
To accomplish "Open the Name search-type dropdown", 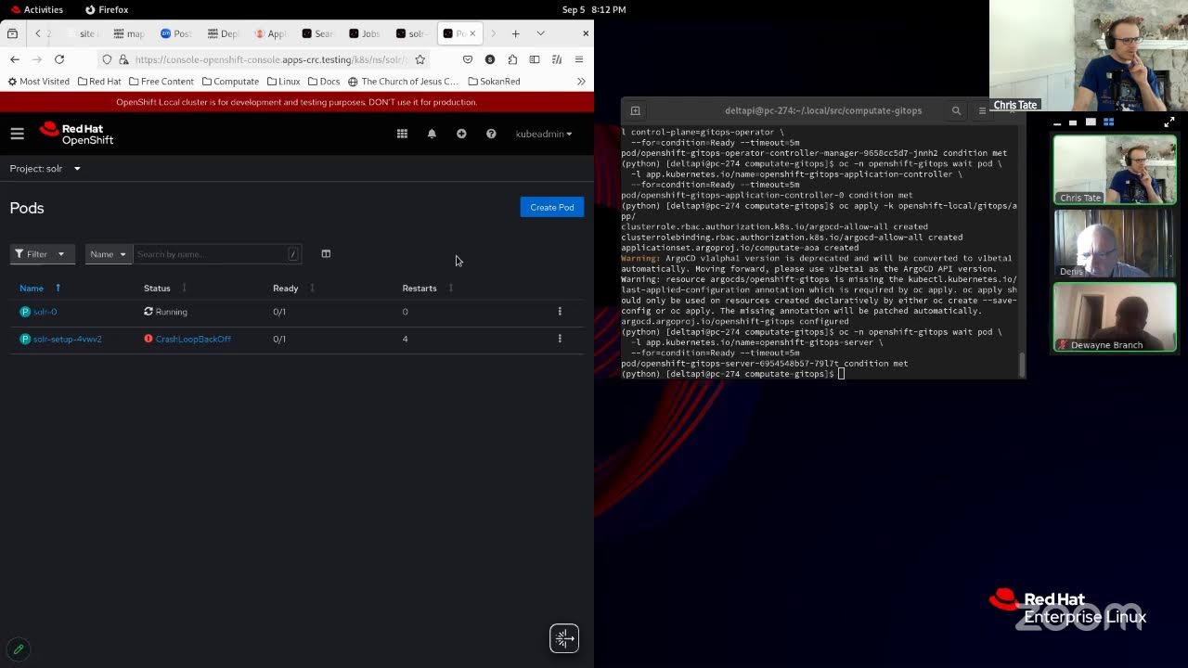I will pyautogui.click(x=108, y=254).
